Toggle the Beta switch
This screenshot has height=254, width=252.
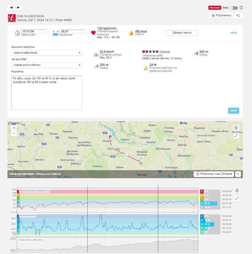tap(234, 8)
